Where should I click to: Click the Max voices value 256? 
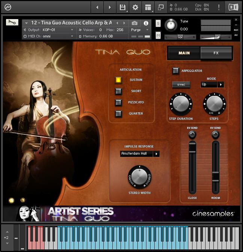120,30
